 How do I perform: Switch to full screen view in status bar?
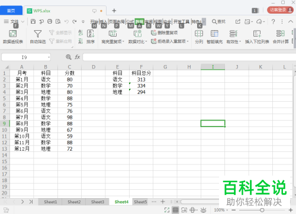167,210
